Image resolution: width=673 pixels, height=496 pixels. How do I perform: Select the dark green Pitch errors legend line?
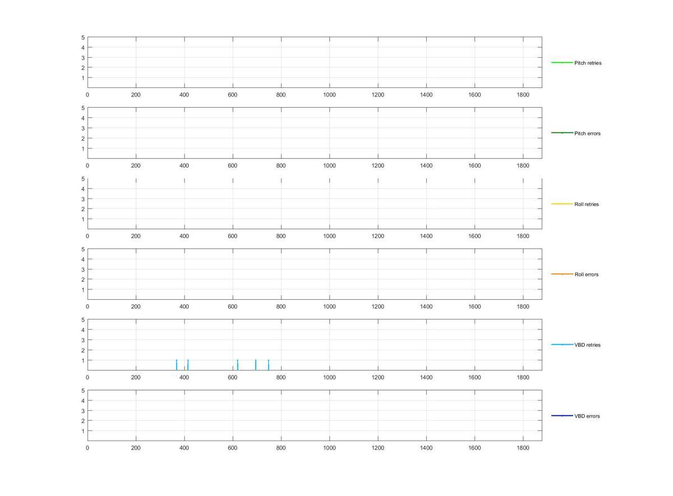(x=562, y=133)
